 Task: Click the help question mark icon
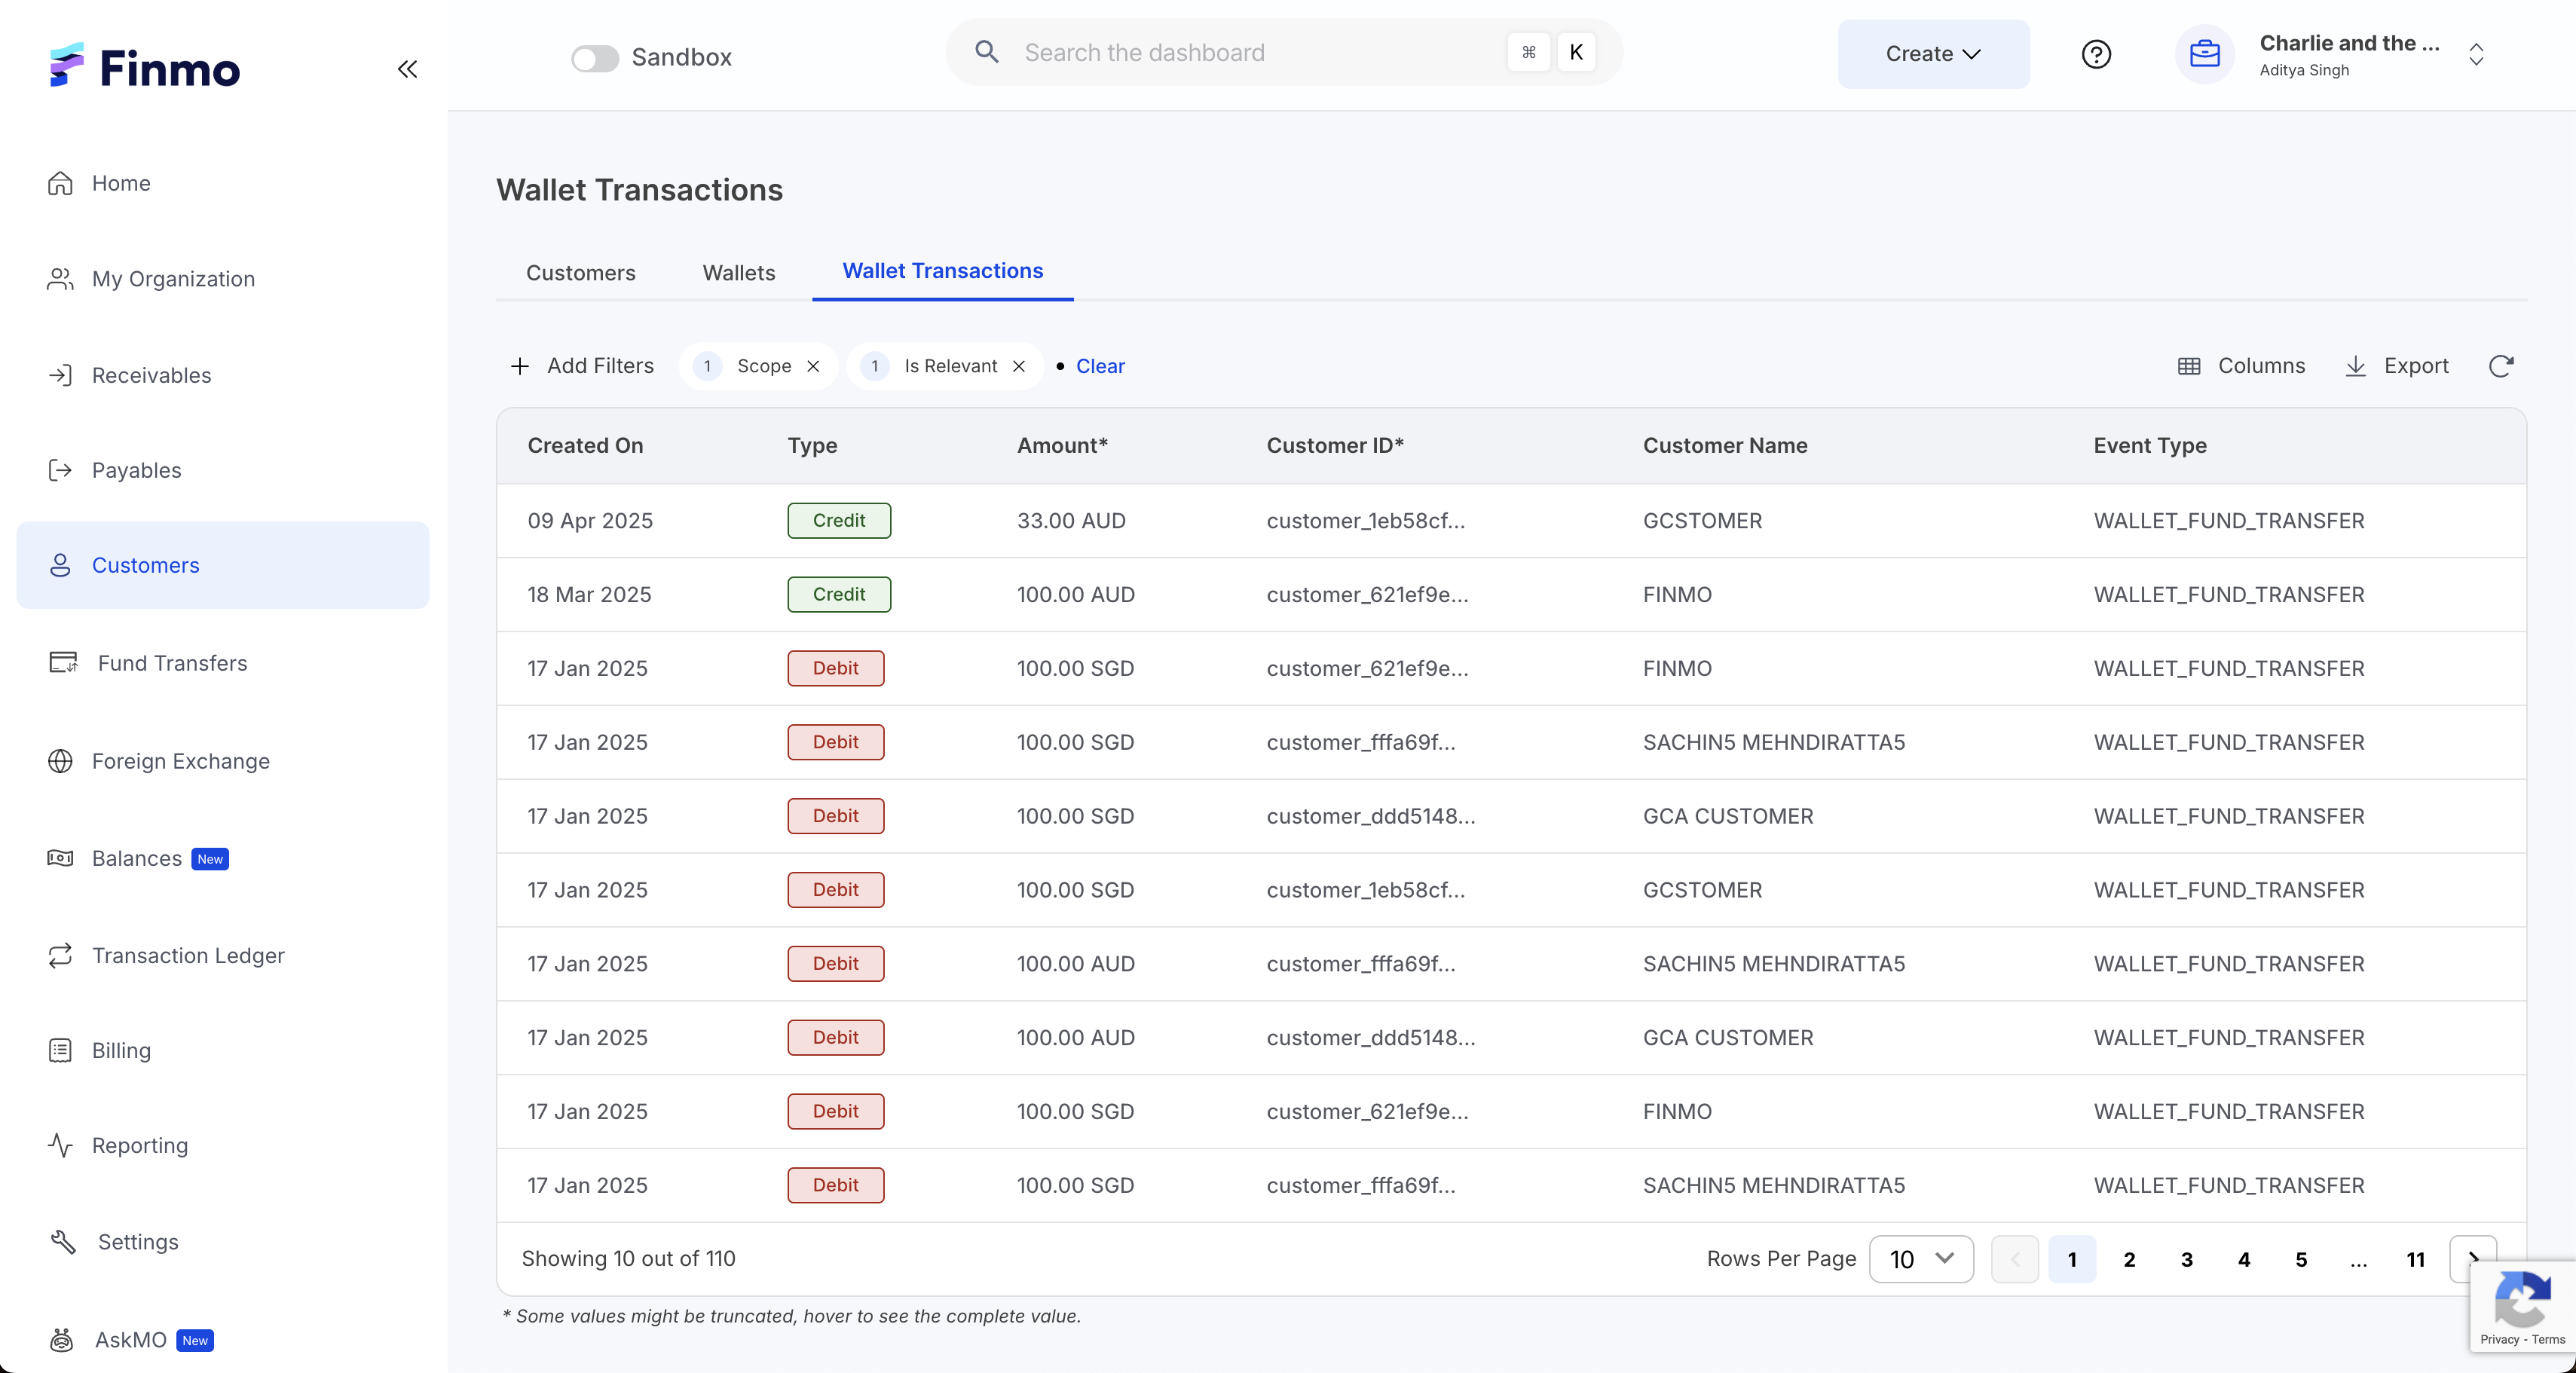(x=2096, y=54)
